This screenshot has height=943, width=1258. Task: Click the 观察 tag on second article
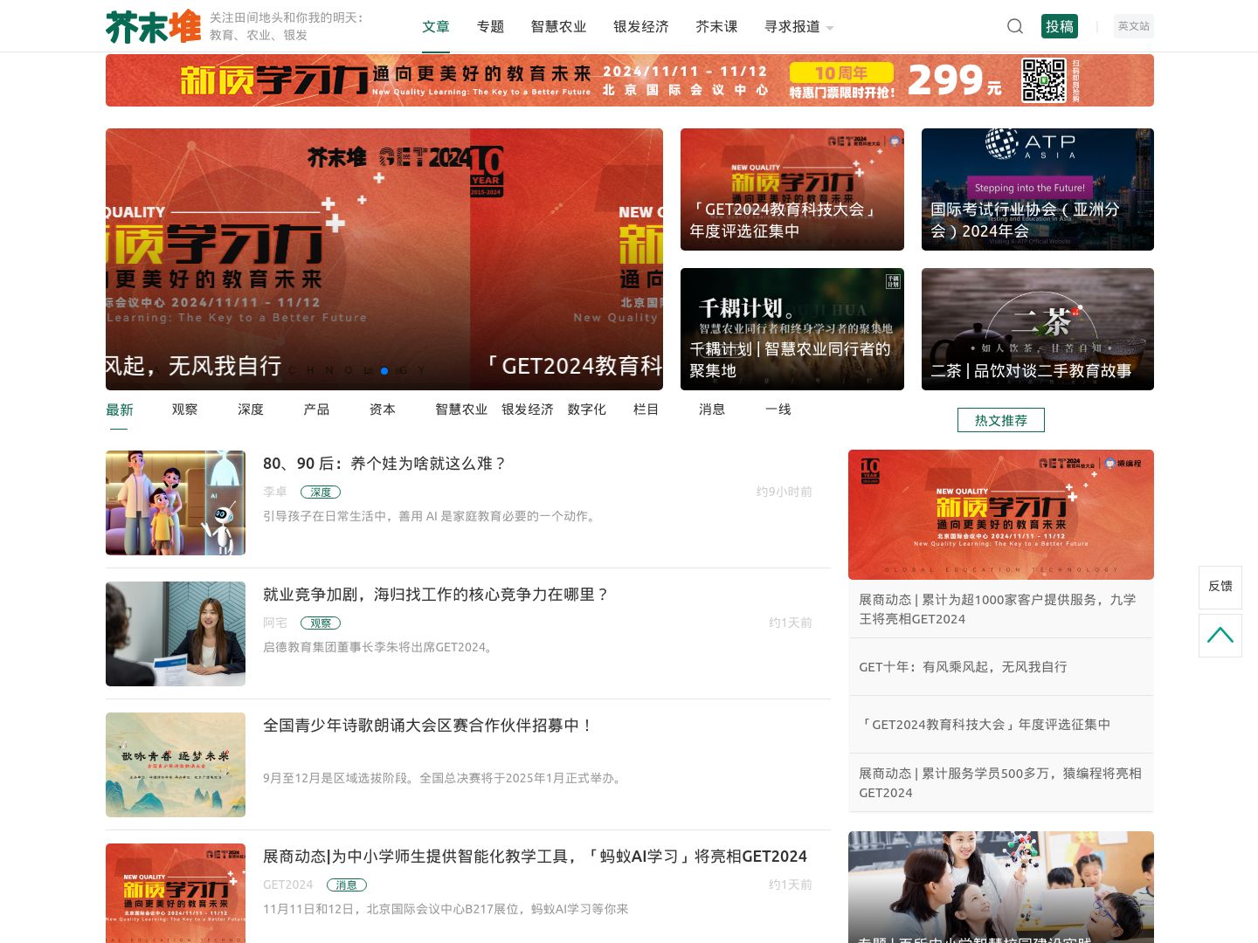point(321,623)
